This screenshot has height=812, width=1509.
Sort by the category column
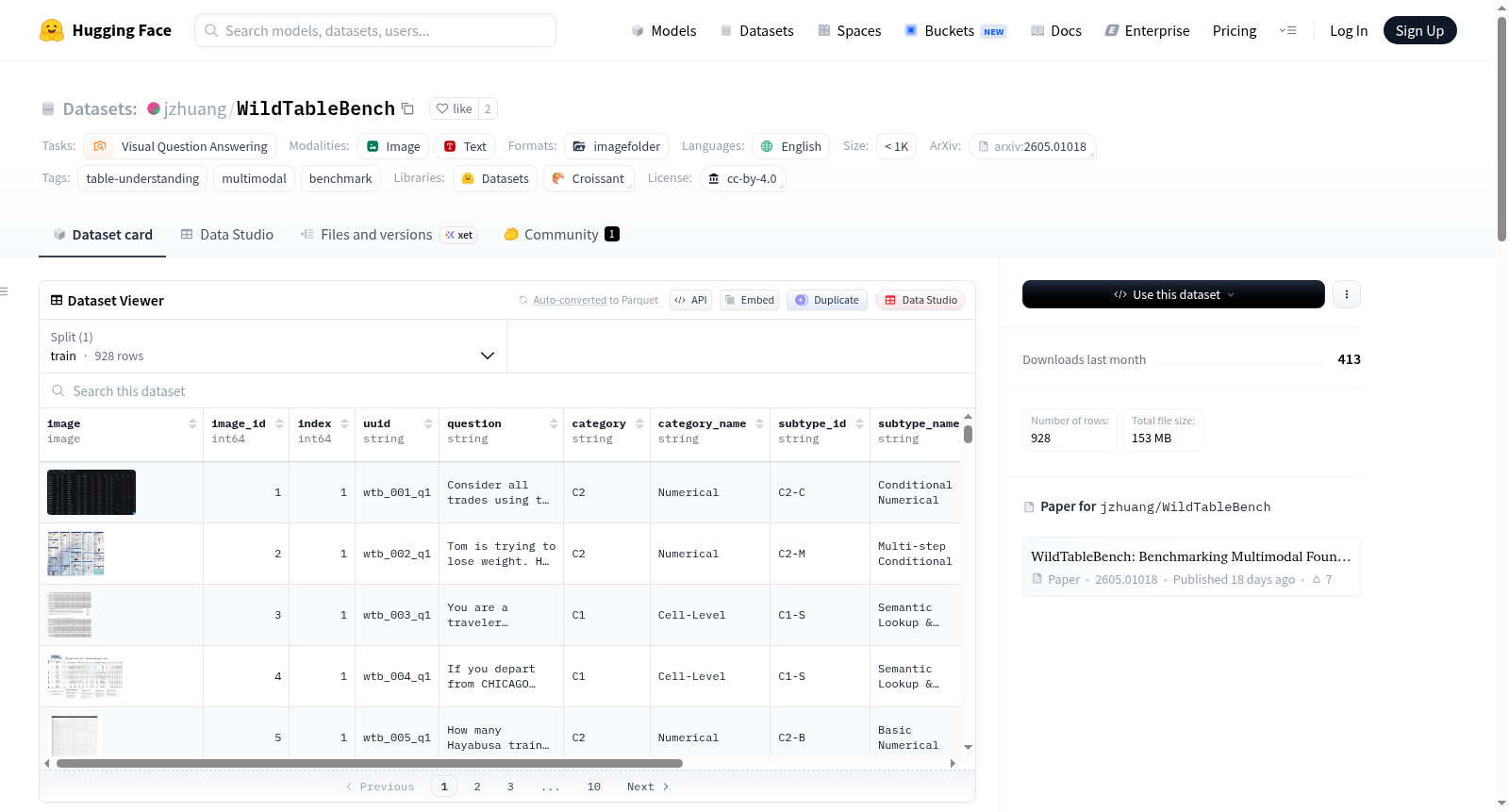(639, 423)
